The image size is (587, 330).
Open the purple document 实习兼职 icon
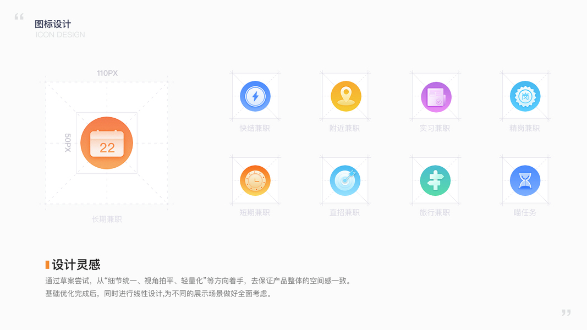point(436,97)
